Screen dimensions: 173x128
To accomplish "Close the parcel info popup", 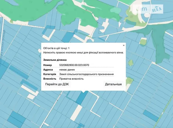I will click(x=124, y=45).
